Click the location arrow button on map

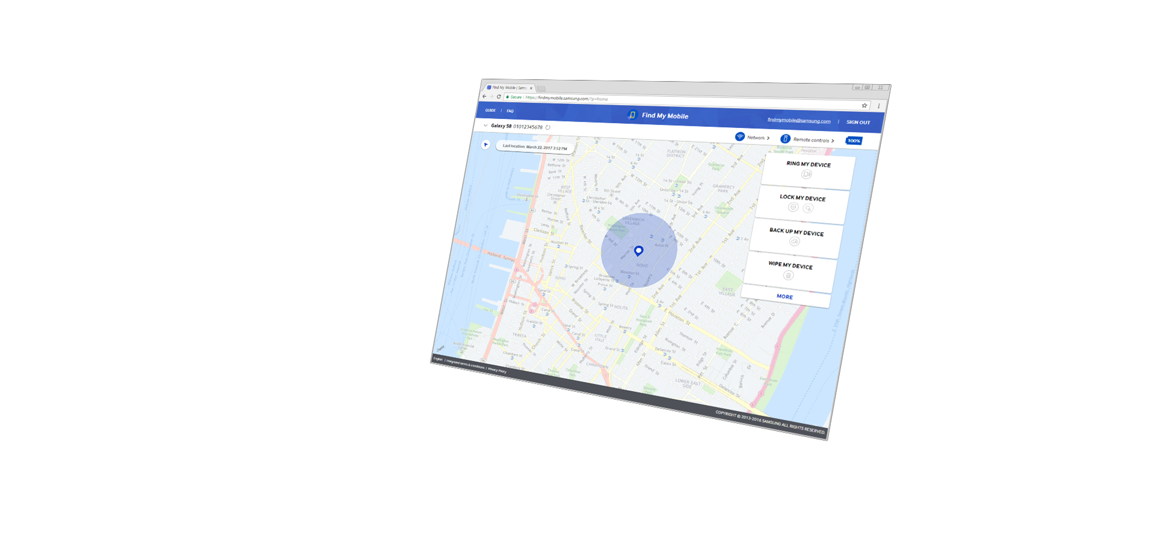point(485,145)
